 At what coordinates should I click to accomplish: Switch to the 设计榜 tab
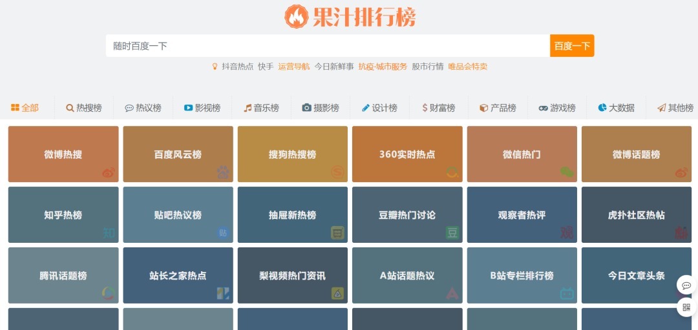point(379,108)
